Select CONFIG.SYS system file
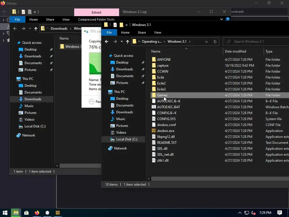Image resolution: width=289 pixels, height=217 pixels. coord(166,119)
